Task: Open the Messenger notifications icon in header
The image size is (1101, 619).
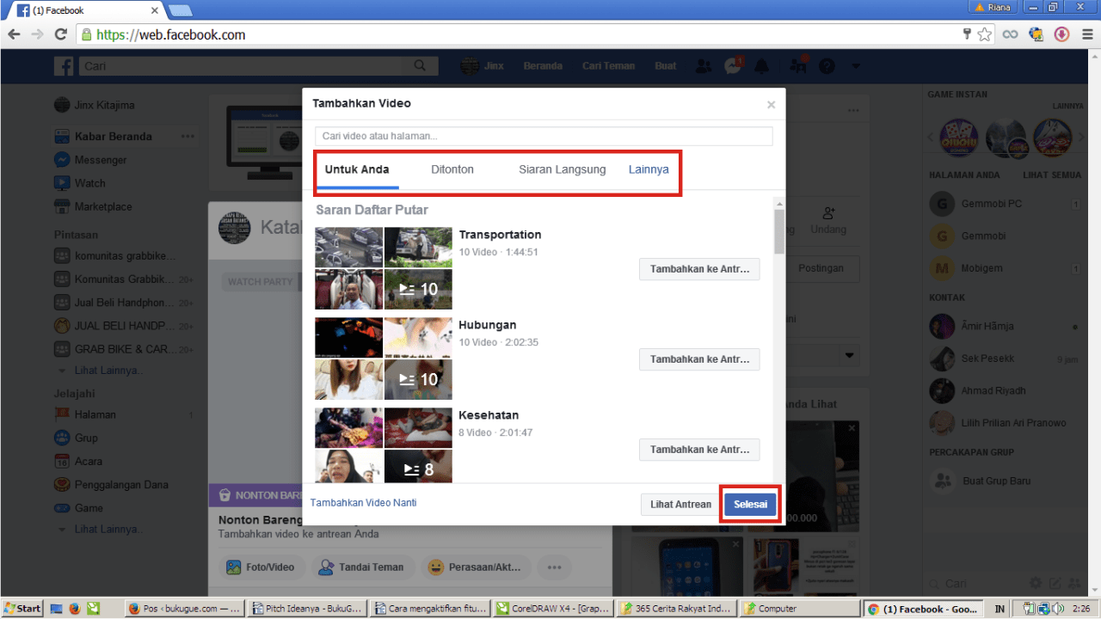Action: tap(733, 65)
